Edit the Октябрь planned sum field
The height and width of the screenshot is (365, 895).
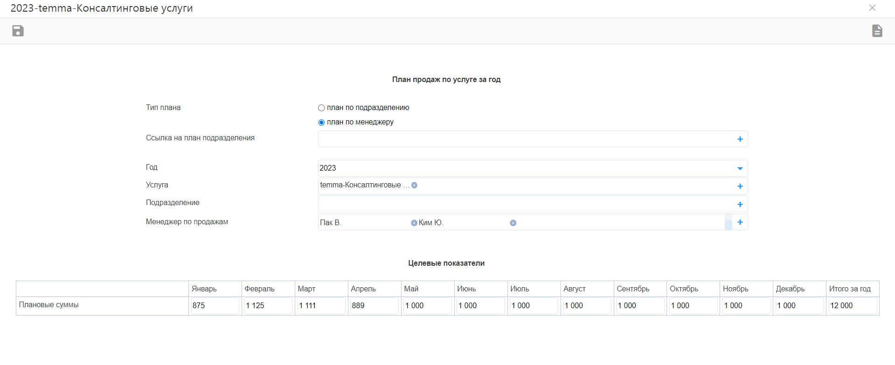(694, 306)
